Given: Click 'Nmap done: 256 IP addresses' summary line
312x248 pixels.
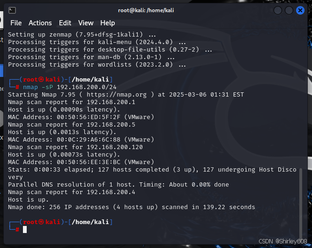Looking at the screenshot, I should coord(132,207).
